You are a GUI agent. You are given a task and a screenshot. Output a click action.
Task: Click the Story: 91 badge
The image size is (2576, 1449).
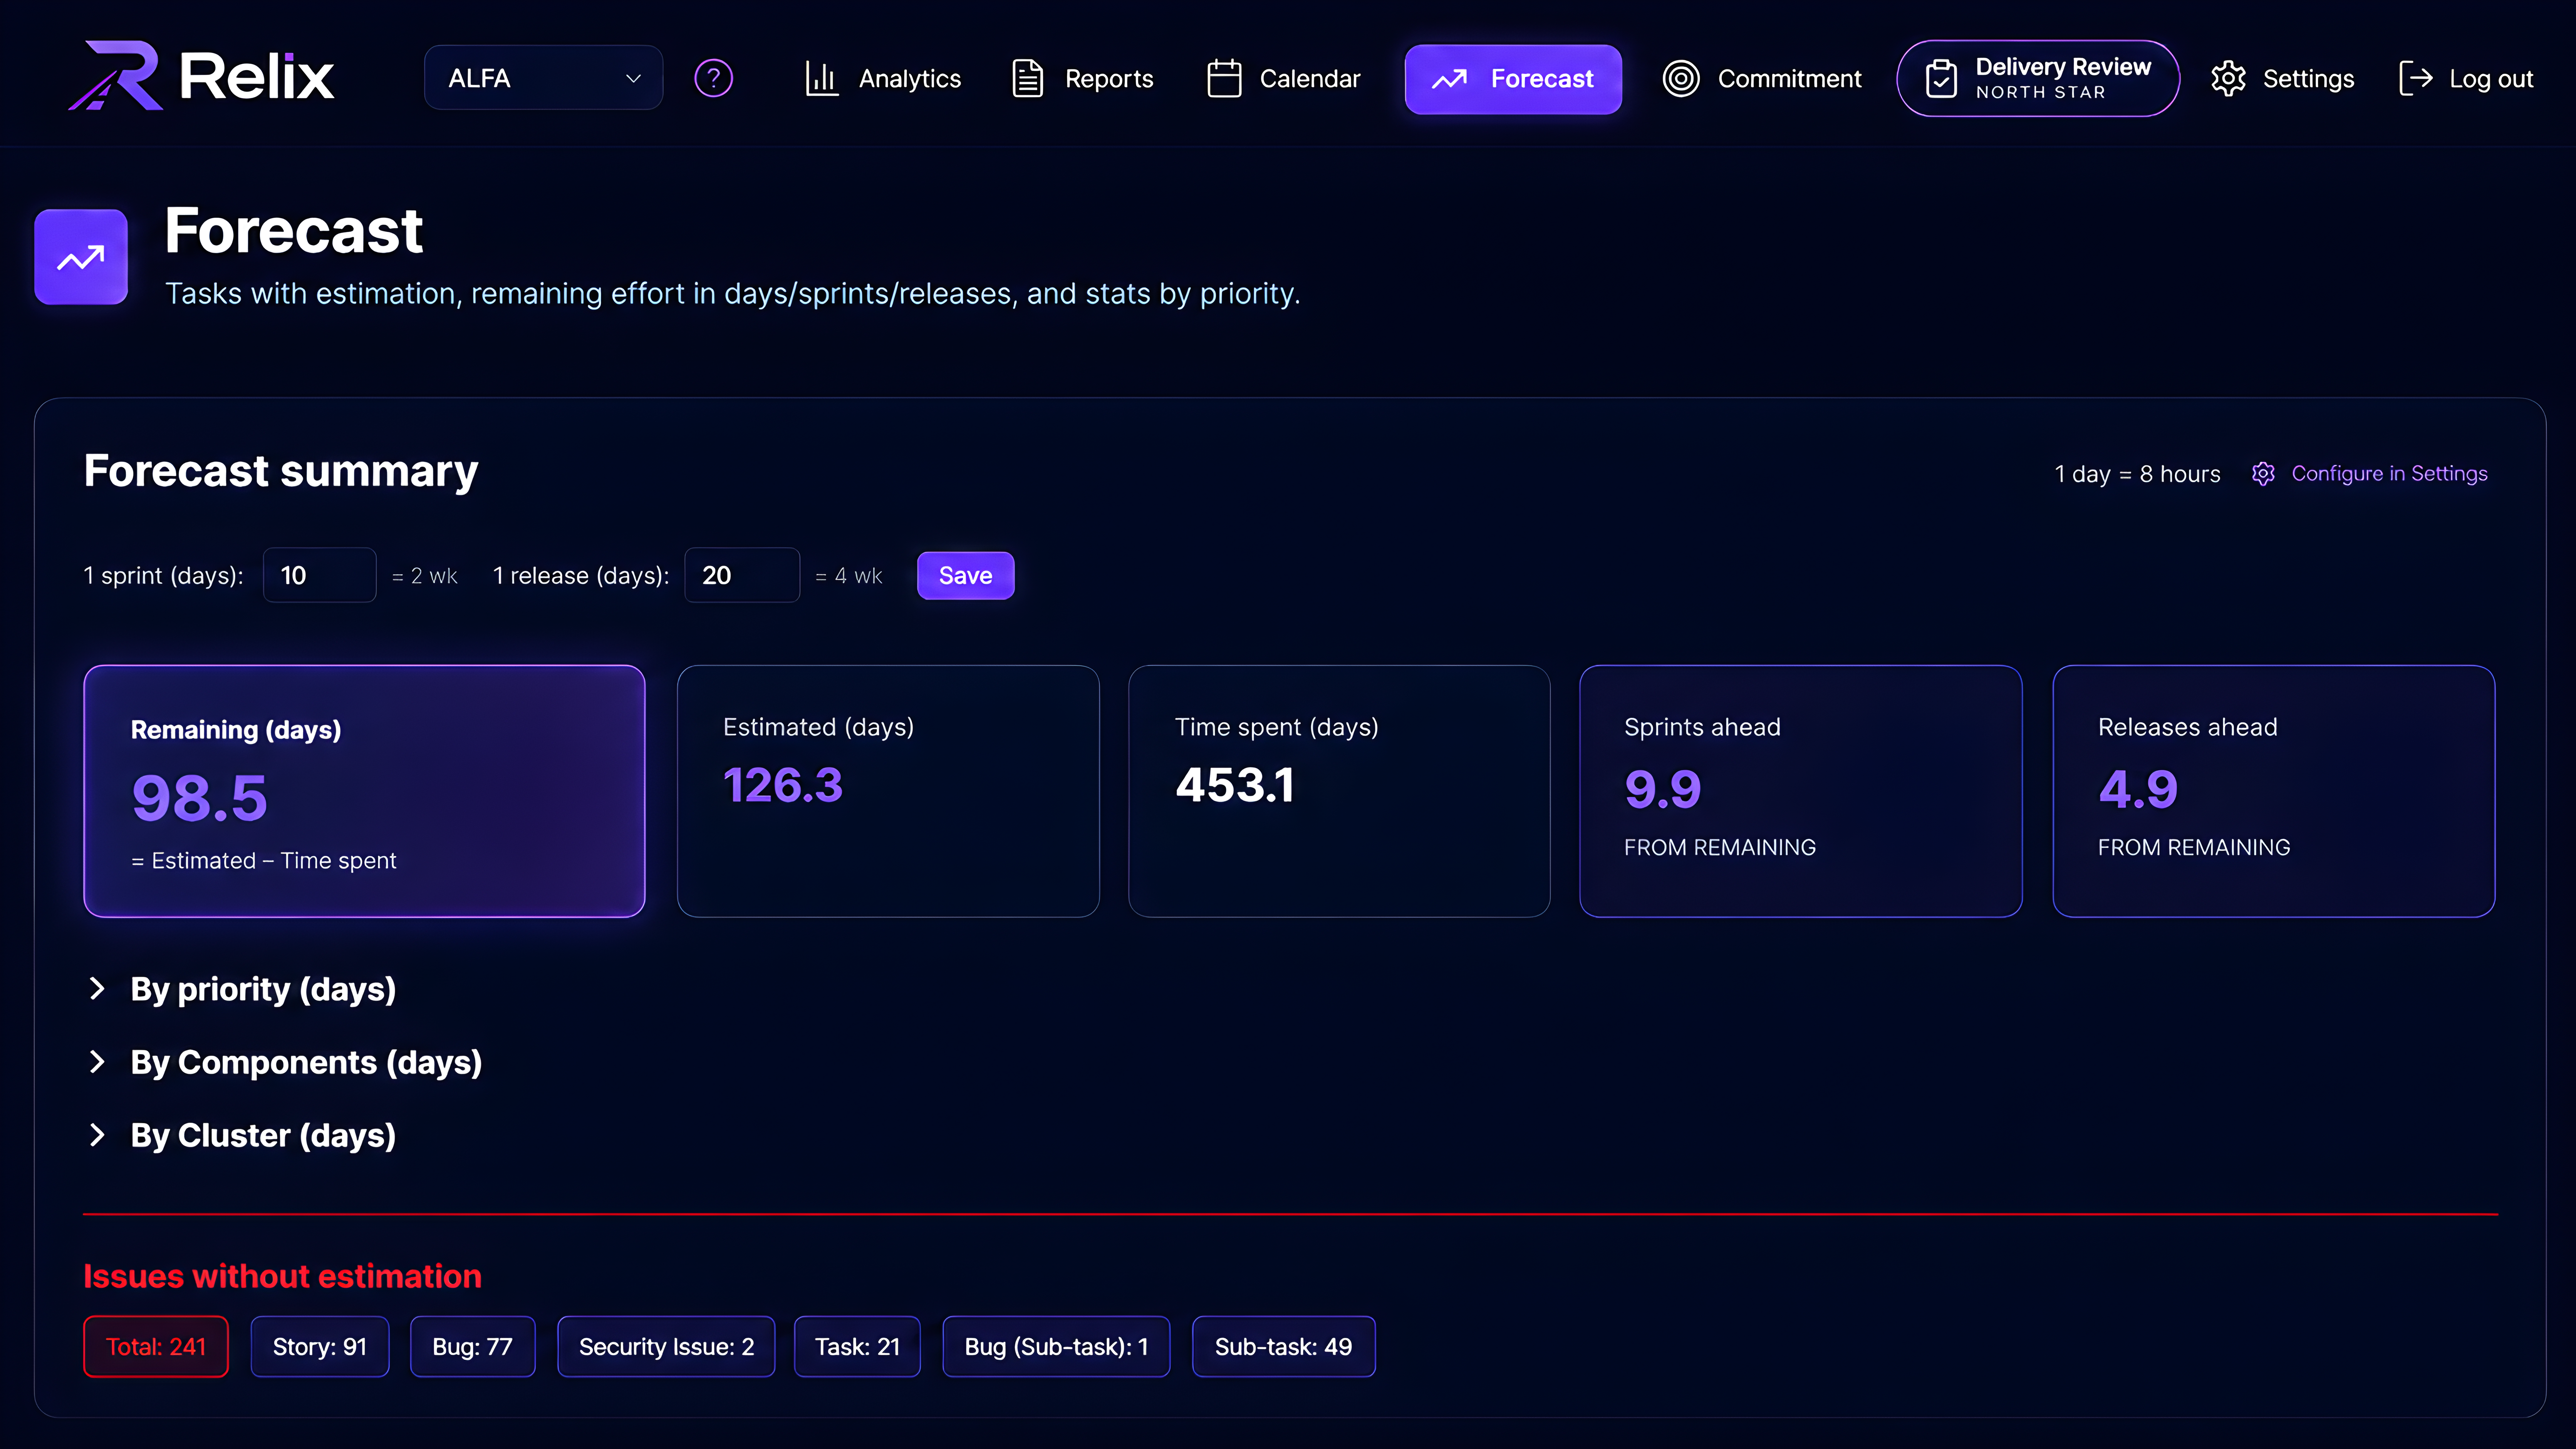click(x=320, y=1347)
